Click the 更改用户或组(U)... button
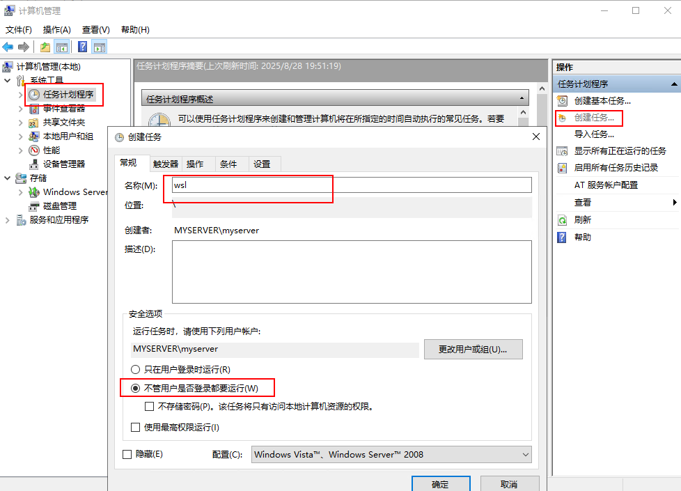Image resolution: width=681 pixels, height=491 pixels. coord(473,350)
